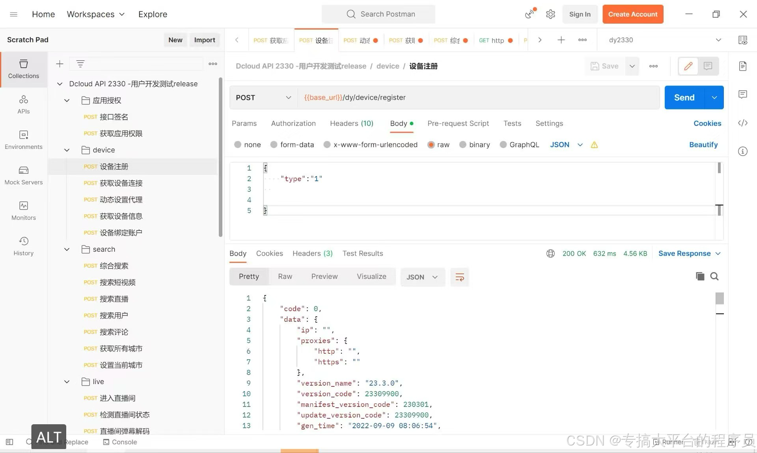Open the request info pane icon
This screenshot has width=757, height=453.
(743, 151)
